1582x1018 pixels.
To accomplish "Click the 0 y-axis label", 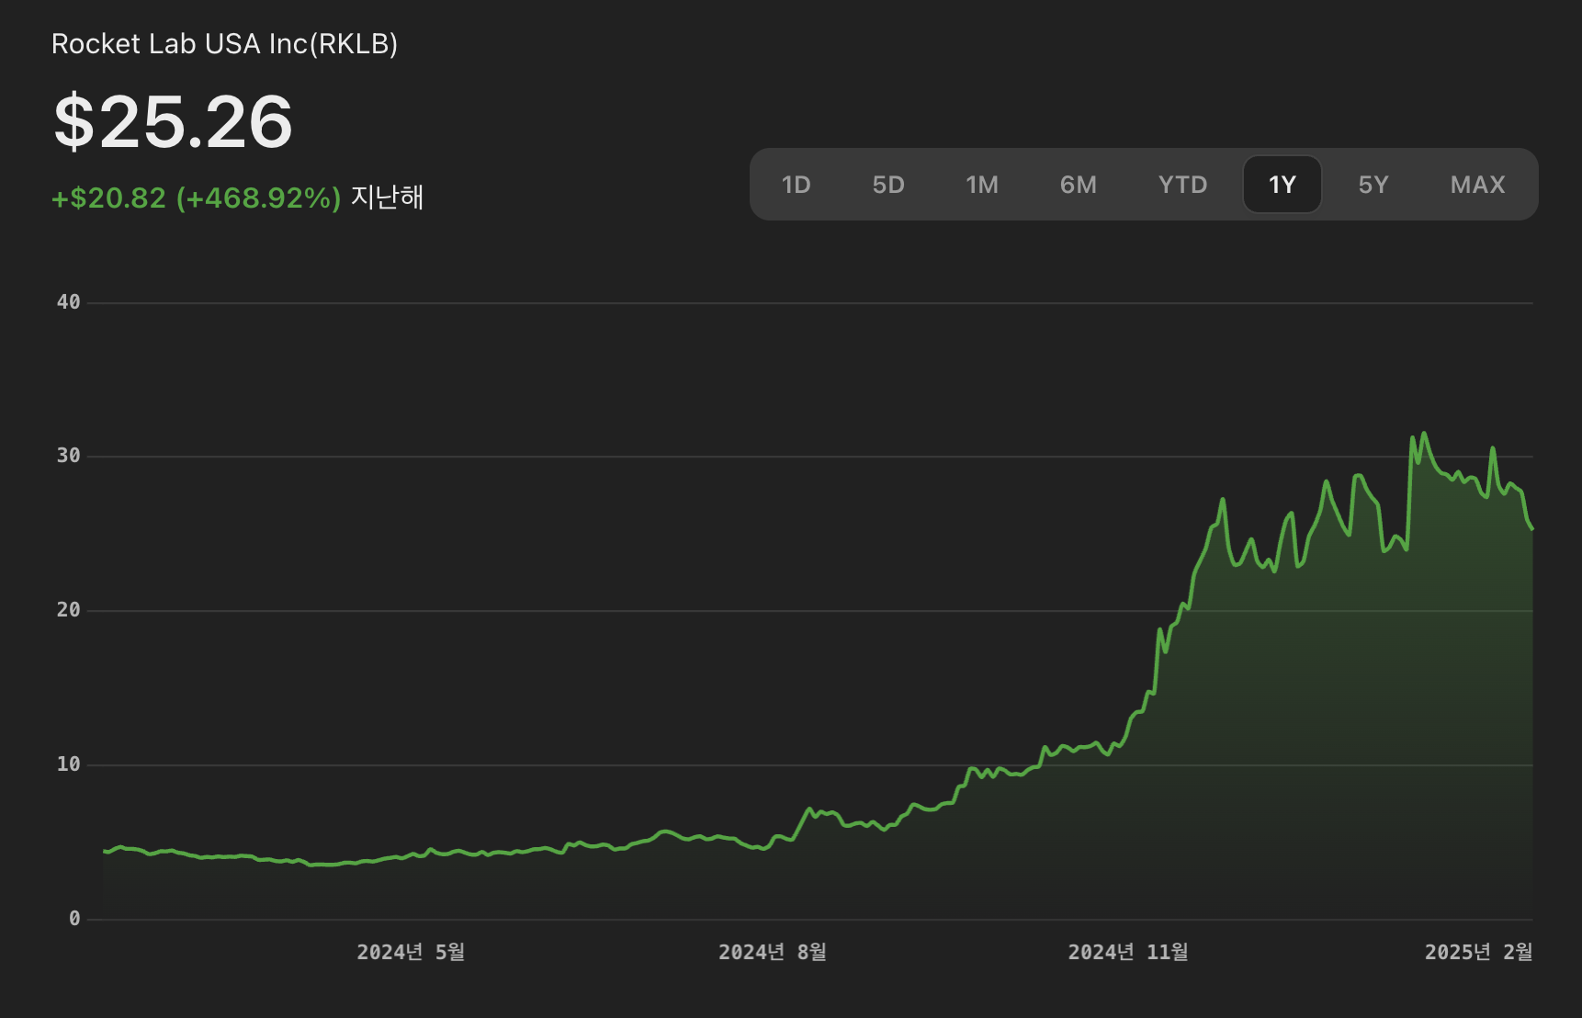I will point(74,919).
